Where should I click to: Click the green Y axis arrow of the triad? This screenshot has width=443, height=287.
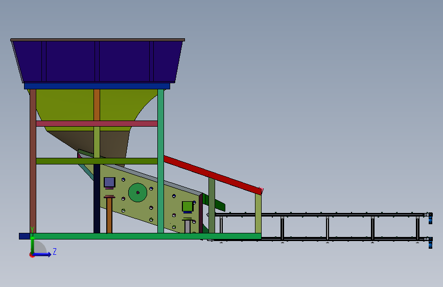(33, 245)
